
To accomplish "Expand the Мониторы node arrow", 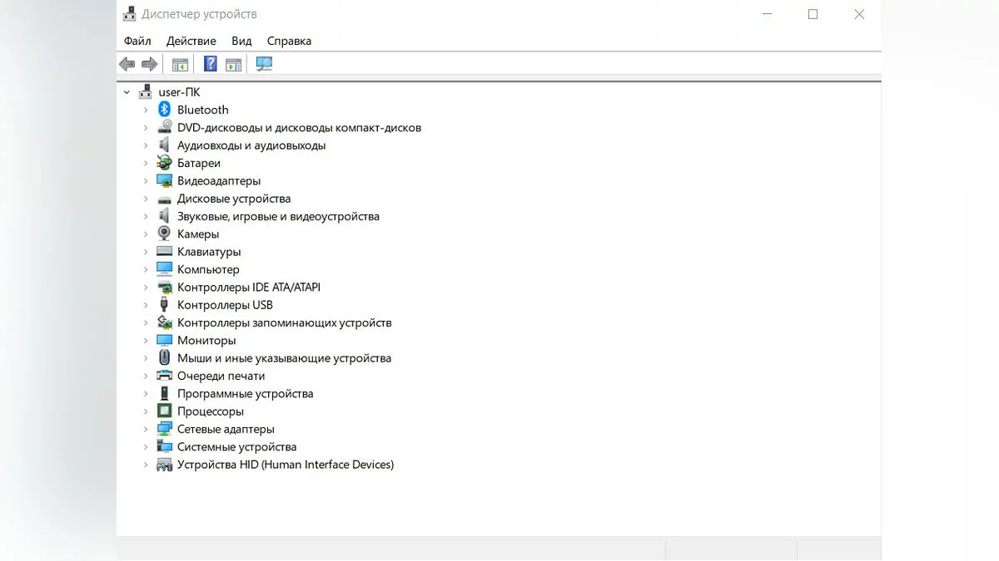I will (x=146, y=341).
